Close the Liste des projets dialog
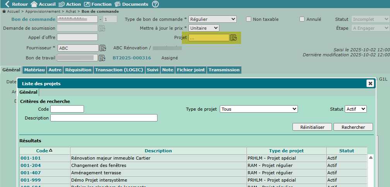390x187 pixels. (x=370, y=83)
